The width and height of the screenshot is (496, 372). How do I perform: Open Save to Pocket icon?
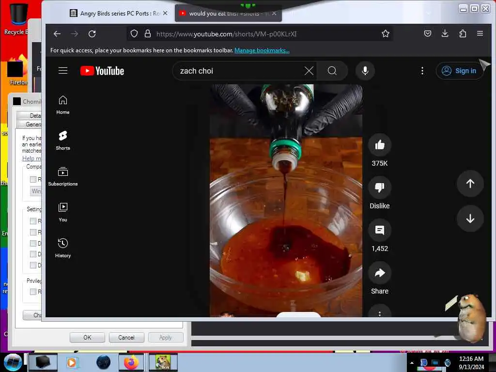(427, 33)
